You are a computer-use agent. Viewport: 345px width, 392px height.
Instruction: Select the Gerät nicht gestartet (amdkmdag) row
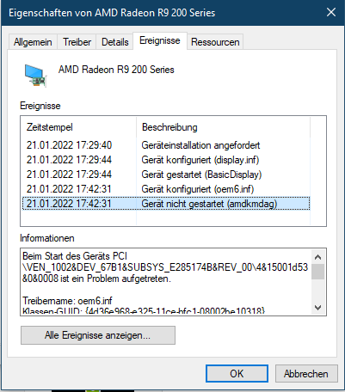(166, 204)
